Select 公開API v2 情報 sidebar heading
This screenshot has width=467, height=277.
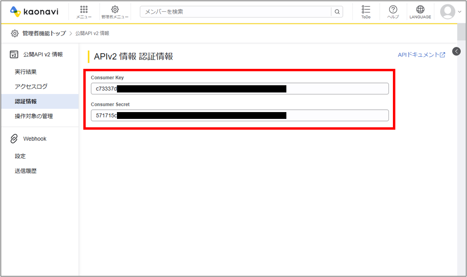click(43, 54)
